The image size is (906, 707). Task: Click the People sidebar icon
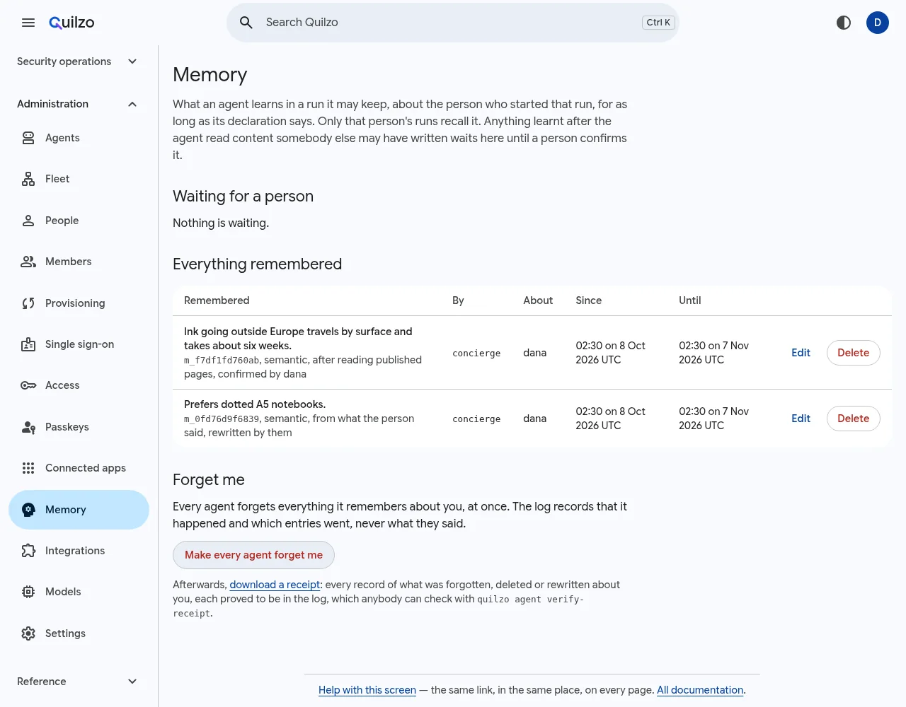28,221
